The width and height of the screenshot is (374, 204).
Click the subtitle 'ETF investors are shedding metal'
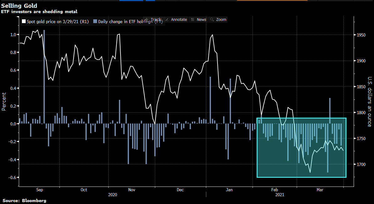pyautogui.click(x=39, y=12)
